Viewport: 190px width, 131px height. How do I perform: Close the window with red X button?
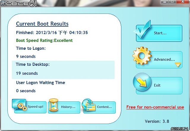pyautogui.click(x=183, y=2)
